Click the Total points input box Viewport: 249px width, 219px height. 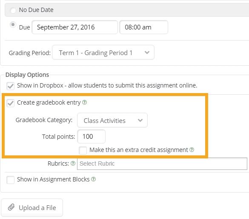tap(92, 136)
